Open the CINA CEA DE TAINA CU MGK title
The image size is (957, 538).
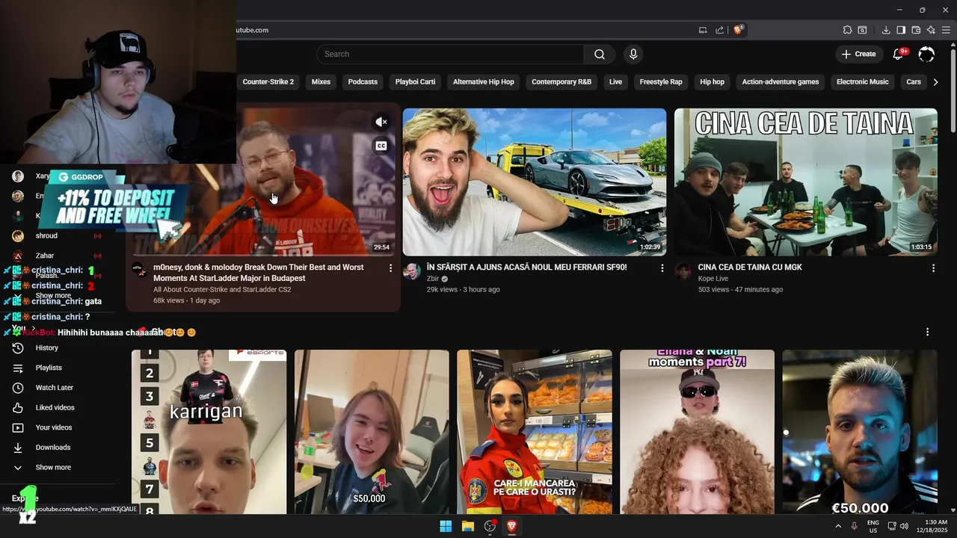[x=750, y=268]
